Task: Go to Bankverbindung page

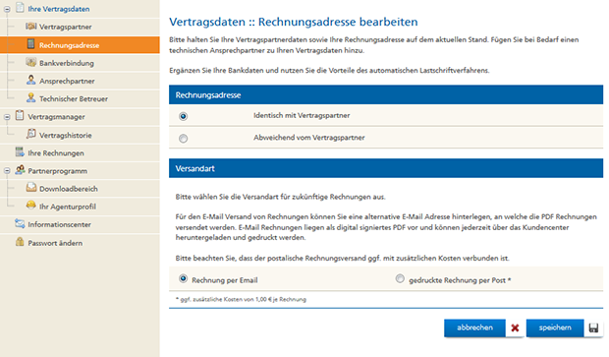Action: tap(67, 63)
